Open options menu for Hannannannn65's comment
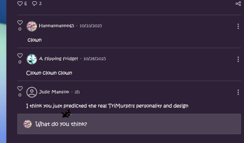 [x=238, y=26]
